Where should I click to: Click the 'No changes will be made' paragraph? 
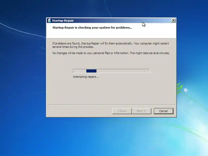(x=111, y=53)
